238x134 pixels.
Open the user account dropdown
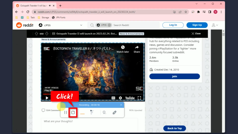[215, 25]
